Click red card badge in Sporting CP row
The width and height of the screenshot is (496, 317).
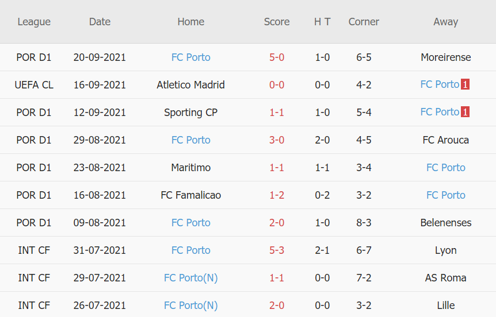pyautogui.click(x=466, y=112)
